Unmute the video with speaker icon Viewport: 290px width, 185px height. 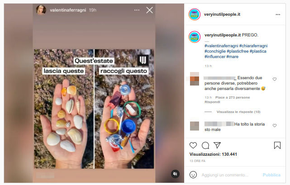tap(175, 174)
